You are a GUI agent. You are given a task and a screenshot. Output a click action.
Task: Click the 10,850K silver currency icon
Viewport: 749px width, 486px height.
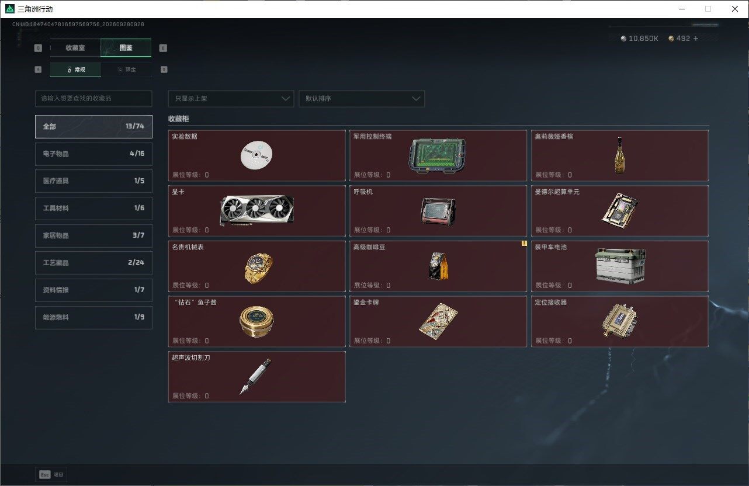point(623,39)
